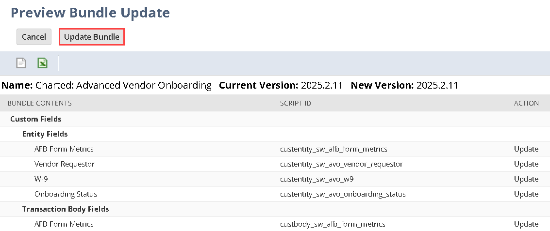
Task: Click script ID custbody_sw_afb_form_metrics
Action: 333,224
